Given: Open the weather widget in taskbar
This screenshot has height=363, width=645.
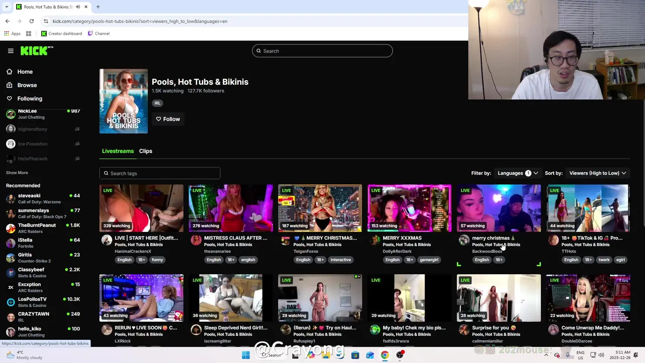Looking at the screenshot, I should (x=24, y=355).
